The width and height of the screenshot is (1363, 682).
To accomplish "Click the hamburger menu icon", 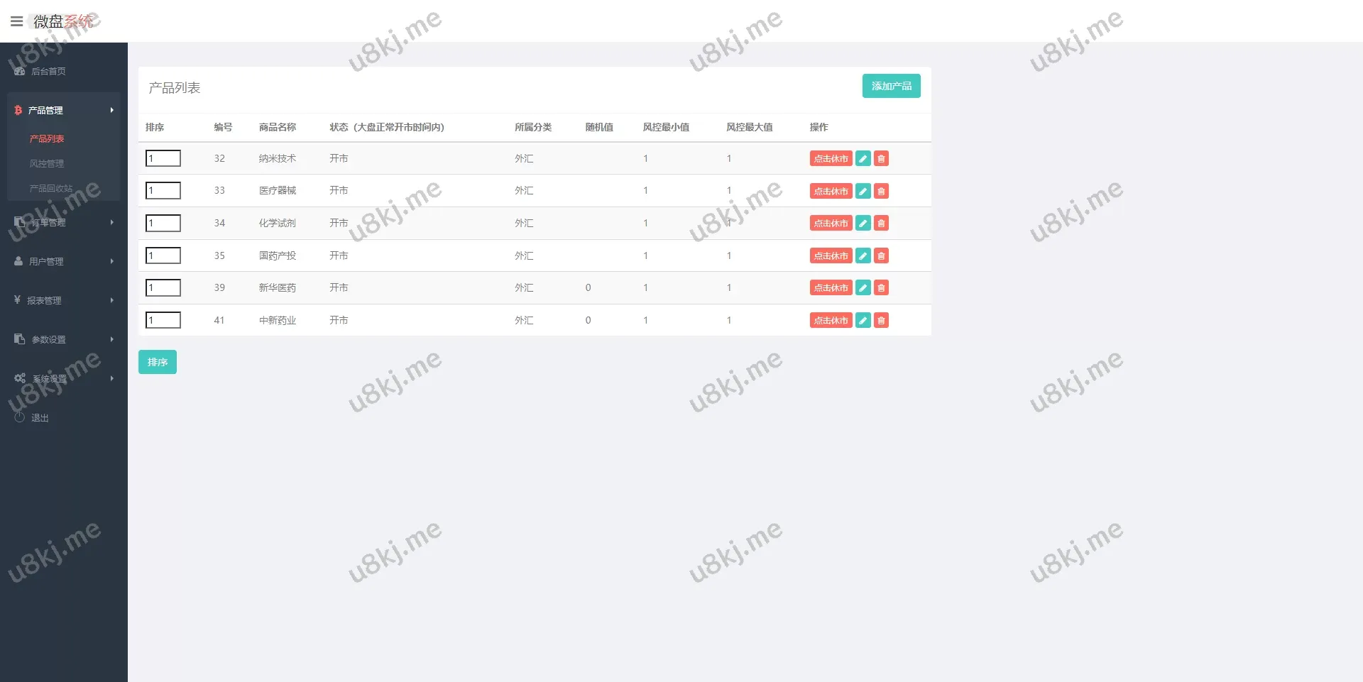I will coord(16,21).
